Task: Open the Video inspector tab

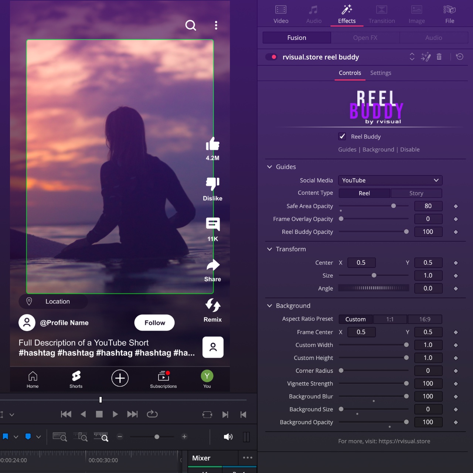Action: (281, 15)
